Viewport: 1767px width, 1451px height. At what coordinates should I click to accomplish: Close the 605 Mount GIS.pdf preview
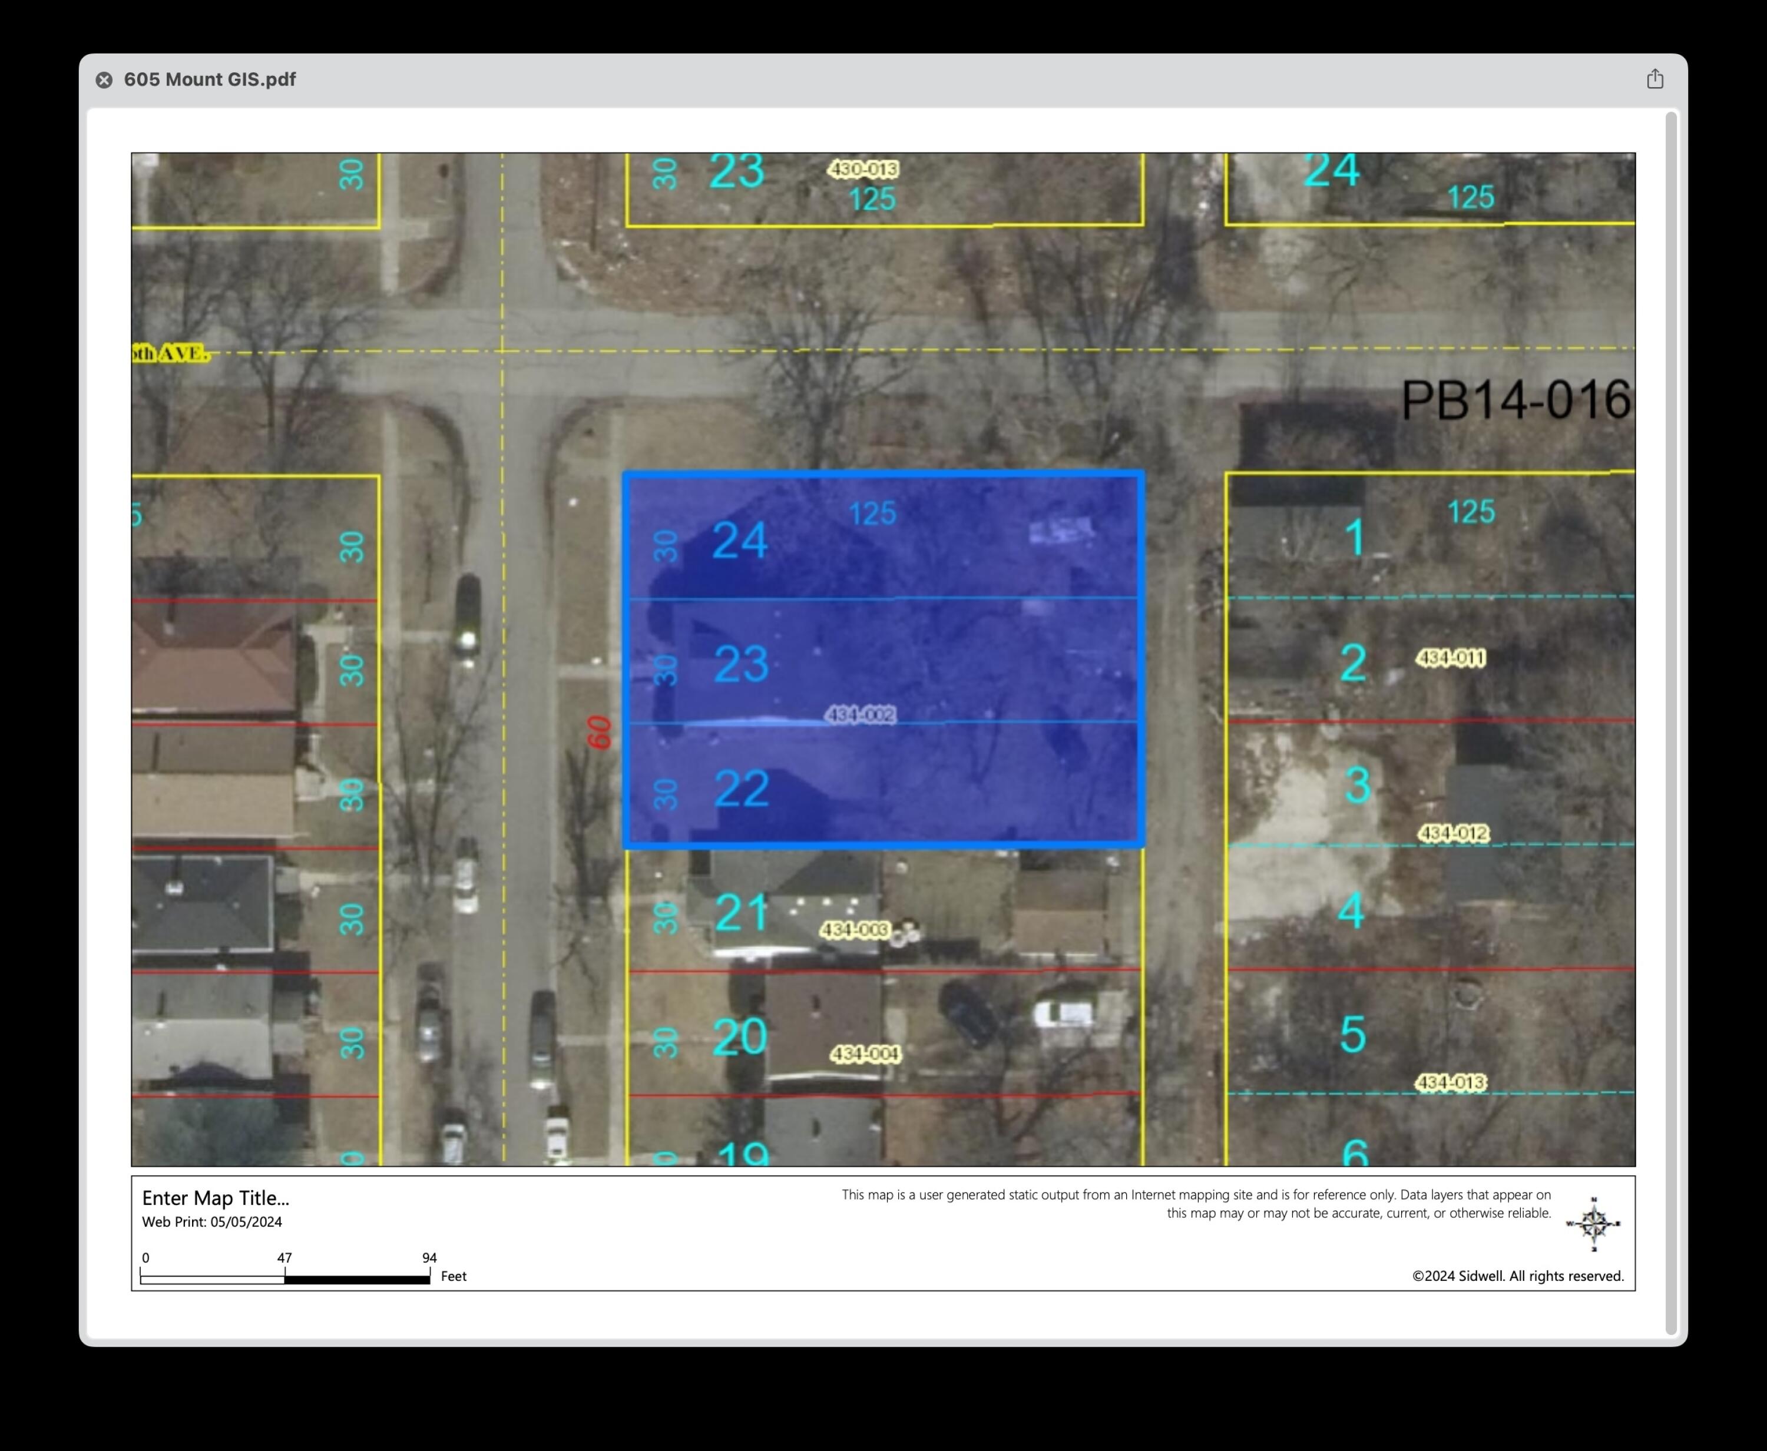point(104,80)
